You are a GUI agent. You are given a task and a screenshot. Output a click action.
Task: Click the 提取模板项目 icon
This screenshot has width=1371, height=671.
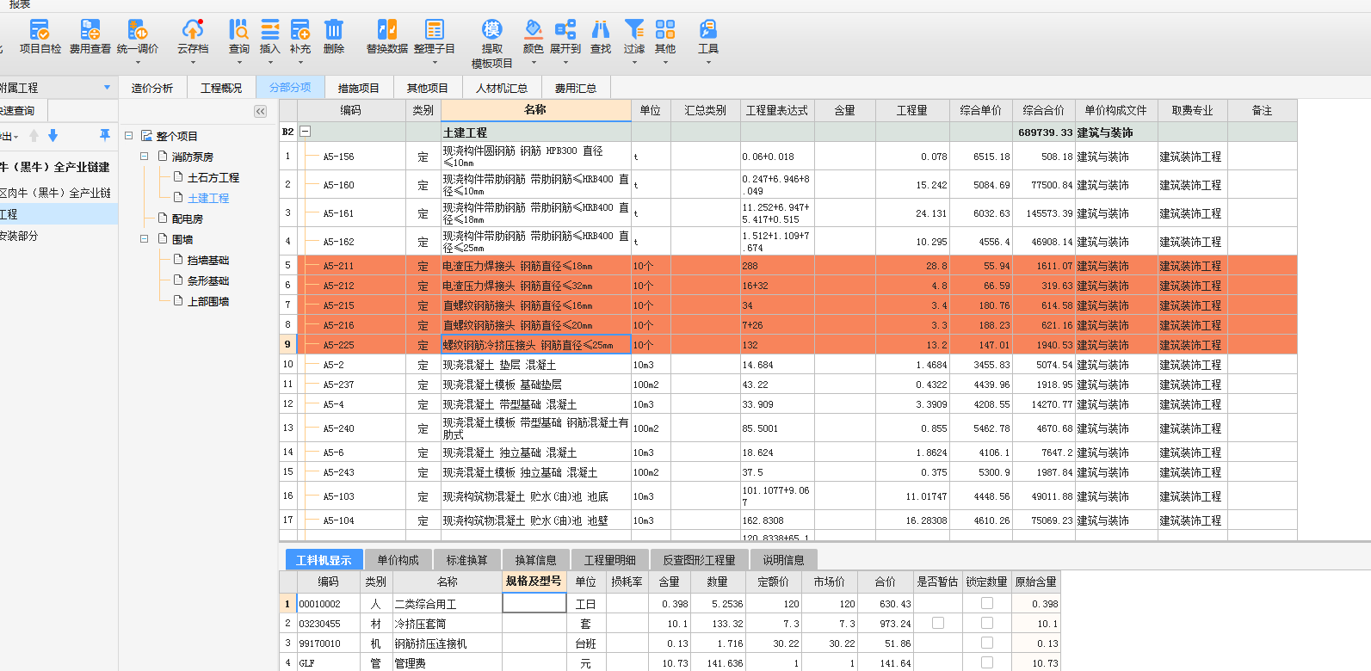click(491, 31)
